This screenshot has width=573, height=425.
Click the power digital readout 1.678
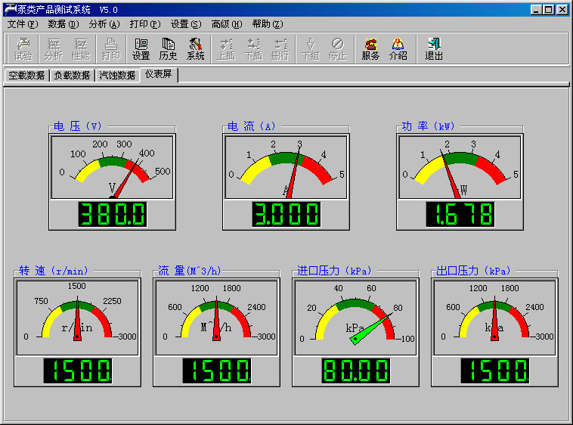pyautogui.click(x=460, y=214)
